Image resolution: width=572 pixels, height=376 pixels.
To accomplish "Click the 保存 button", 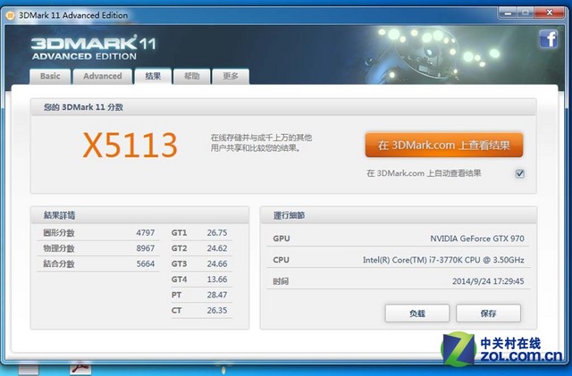I will click(488, 313).
